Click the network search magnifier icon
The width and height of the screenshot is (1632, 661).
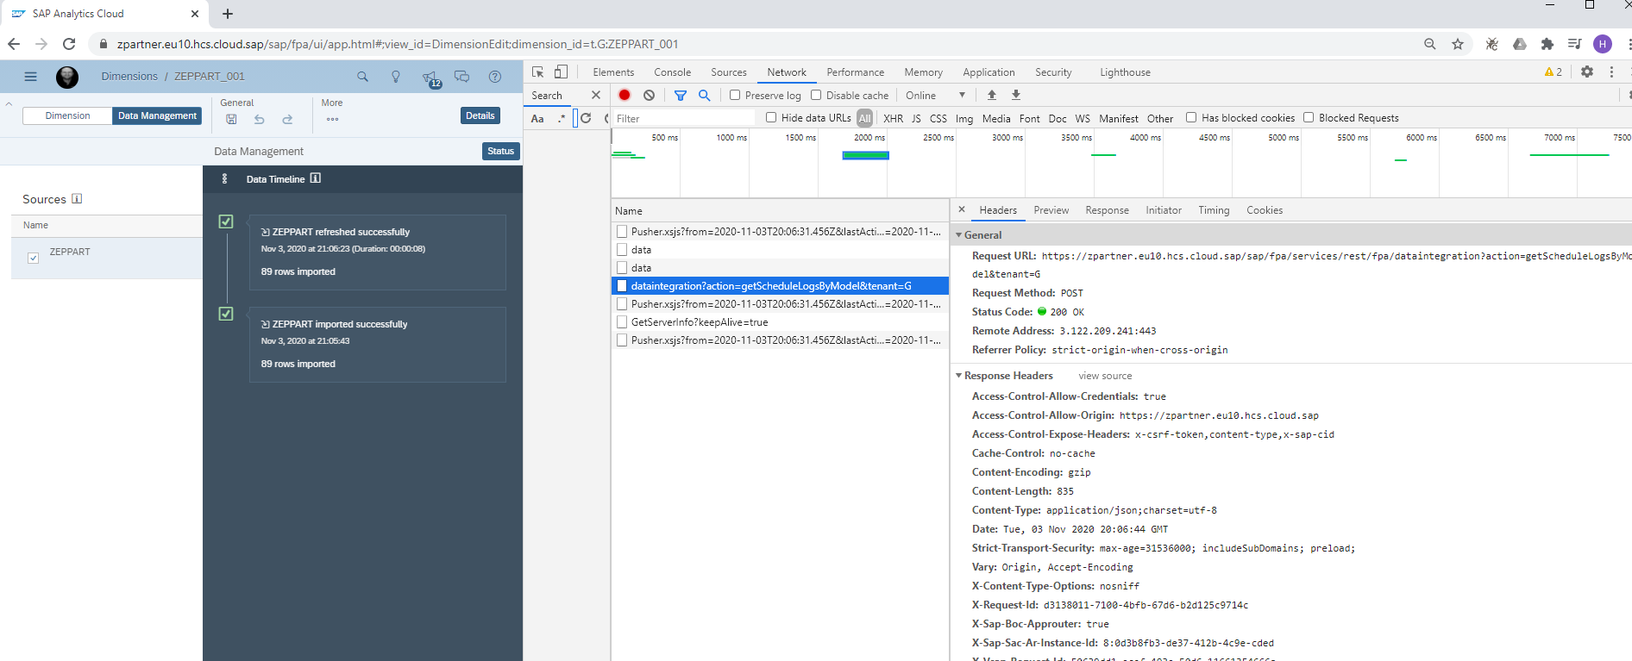[x=704, y=95]
